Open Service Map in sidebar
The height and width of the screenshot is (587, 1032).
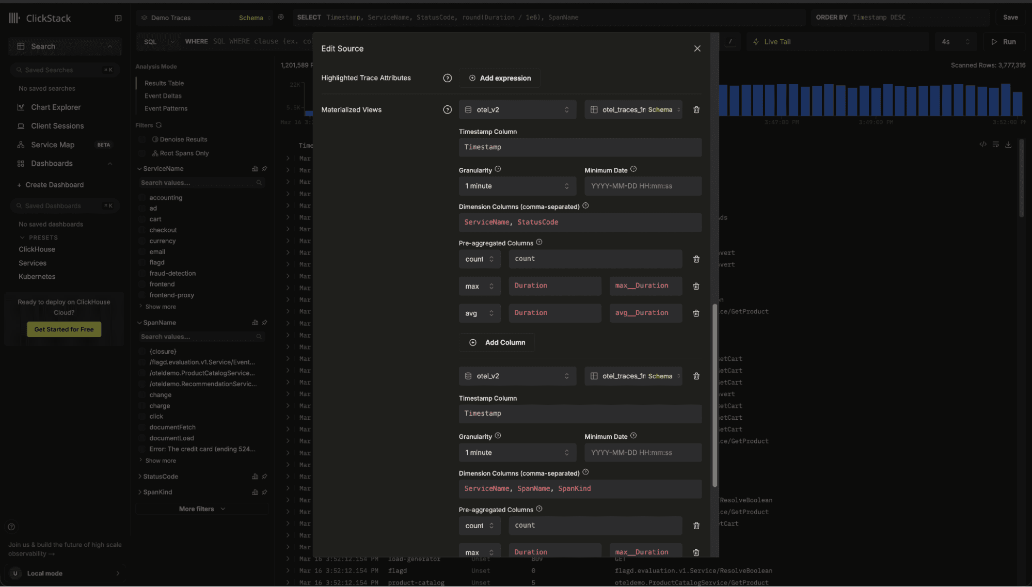(53, 145)
